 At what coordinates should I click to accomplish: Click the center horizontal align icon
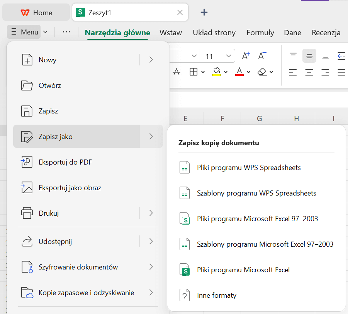coord(309,72)
